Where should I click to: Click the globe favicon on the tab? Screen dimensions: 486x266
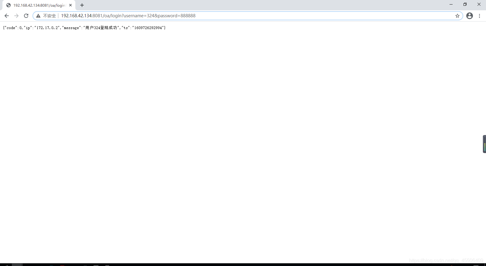[9, 5]
